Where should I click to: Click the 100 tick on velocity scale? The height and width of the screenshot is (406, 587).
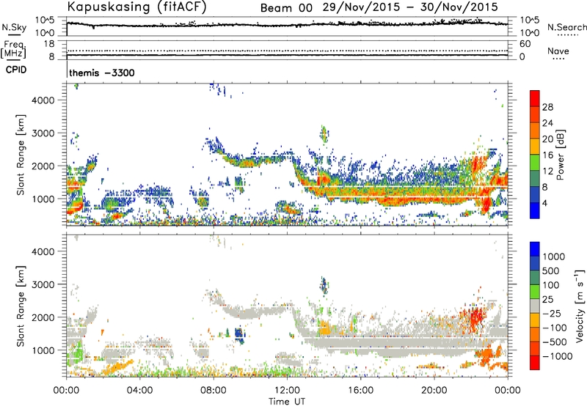(x=551, y=285)
